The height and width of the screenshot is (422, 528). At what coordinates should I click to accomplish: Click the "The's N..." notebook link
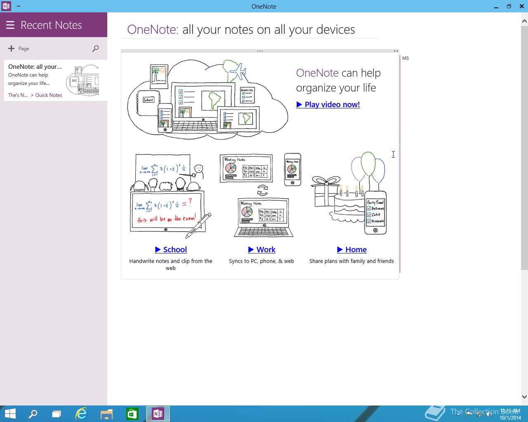coord(18,95)
